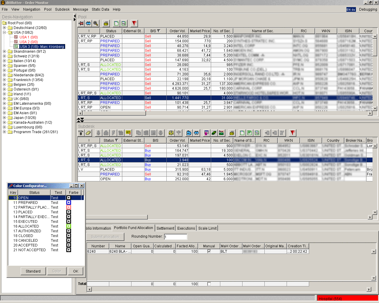Toggle the Manual checkbox in the Total row

point(209,284)
